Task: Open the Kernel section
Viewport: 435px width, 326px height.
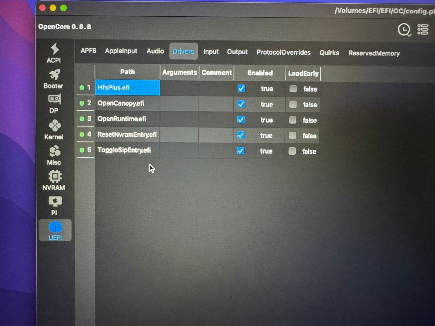Action: click(54, 130)
